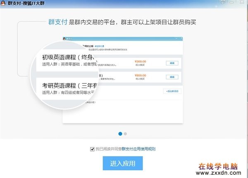The height and width of the screenshot is (178, 248).
Task: Click the 进入应用 button
Action: pyautogui.click(x=123, y=163)
